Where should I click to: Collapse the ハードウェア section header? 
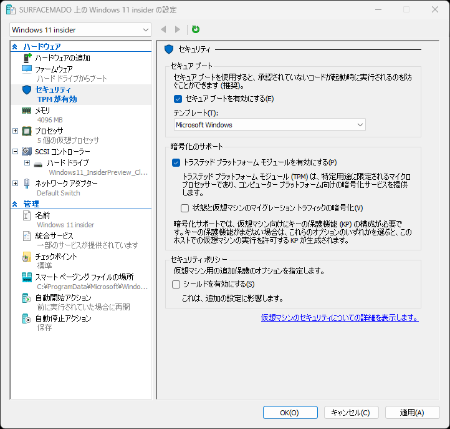(x=15, y=47)
